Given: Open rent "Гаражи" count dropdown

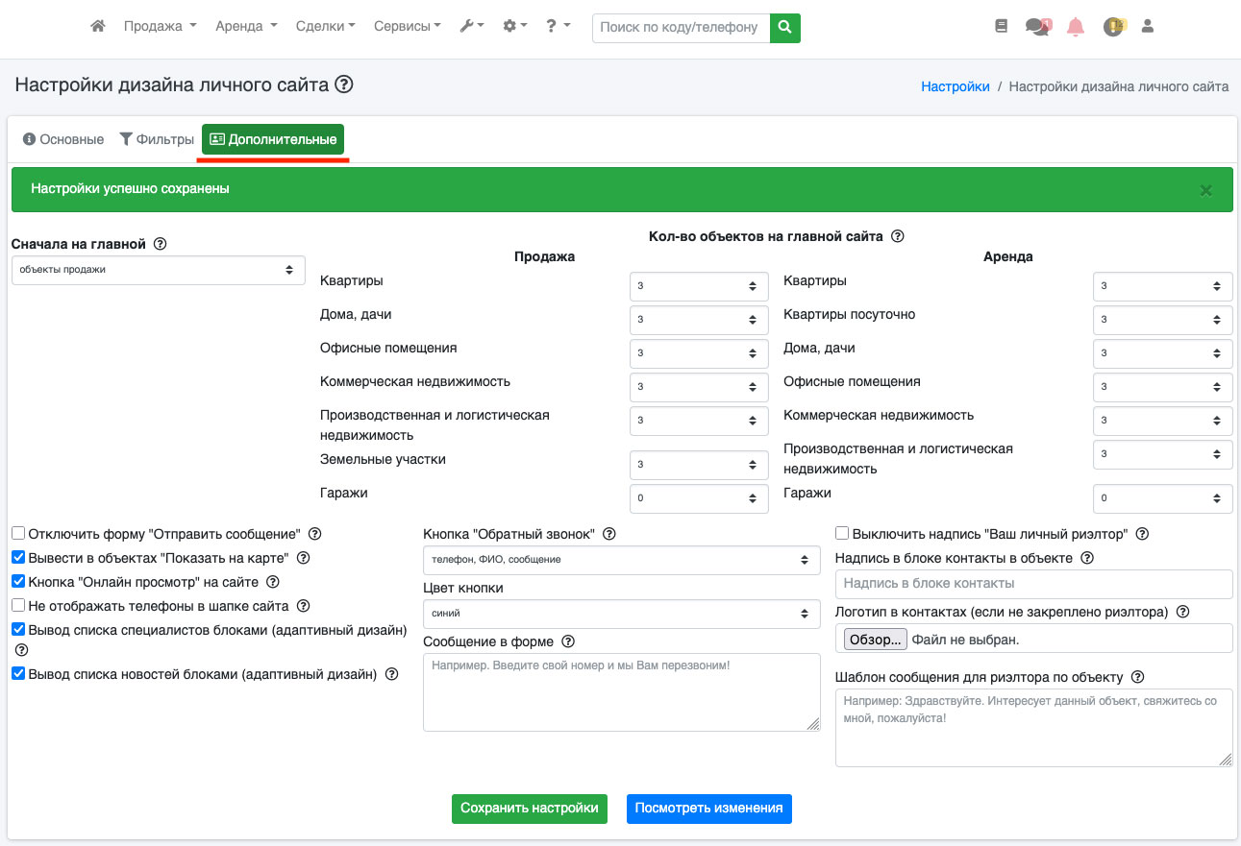Looking at the screenshot, I should click(x=1163, y=498).
